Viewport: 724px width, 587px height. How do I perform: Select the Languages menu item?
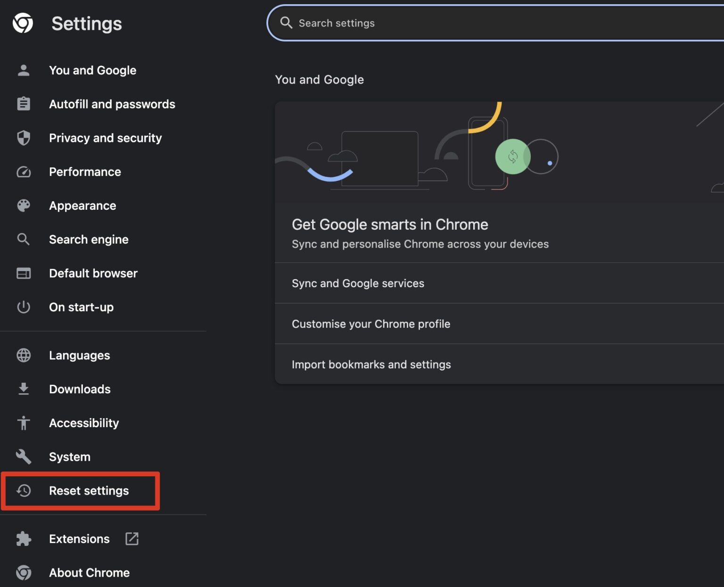pos(79,355)
